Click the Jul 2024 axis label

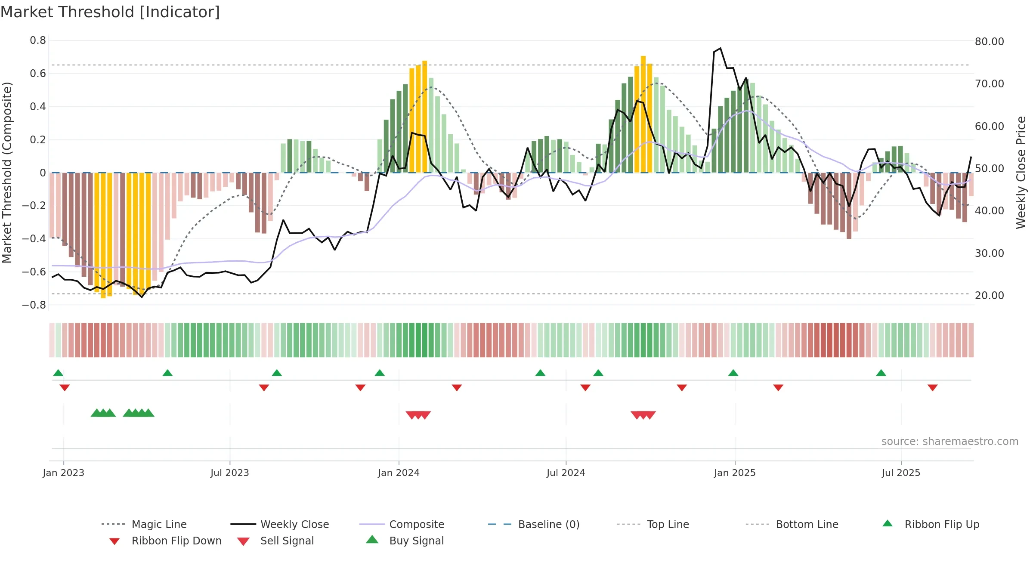[x=566, y=473]
